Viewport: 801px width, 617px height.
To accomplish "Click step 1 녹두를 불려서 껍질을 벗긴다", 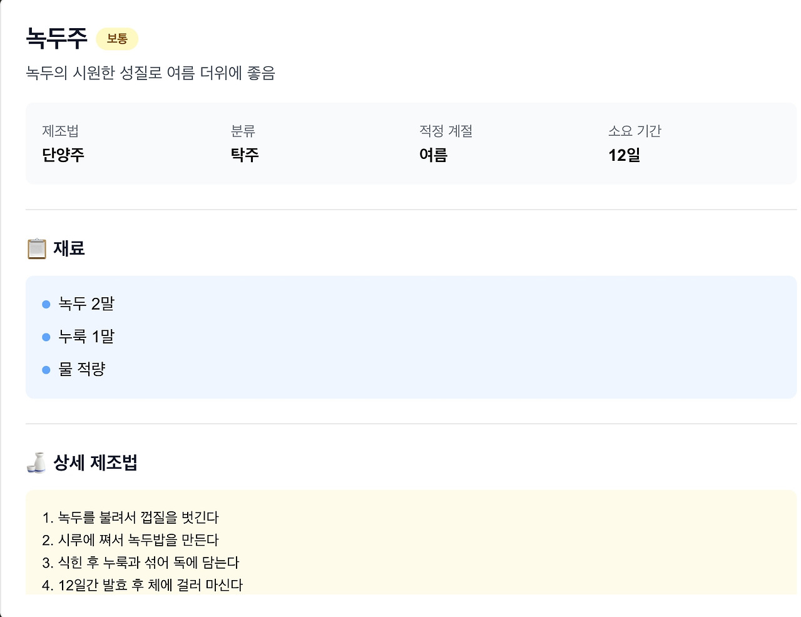I will click(131, 518).
